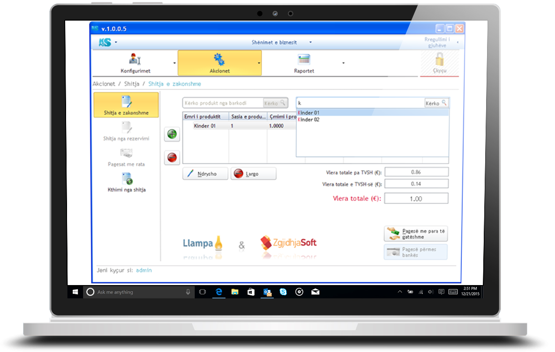Click the Largo button
The width and height of the screenshot is (555, 352).
coord(253,174)
